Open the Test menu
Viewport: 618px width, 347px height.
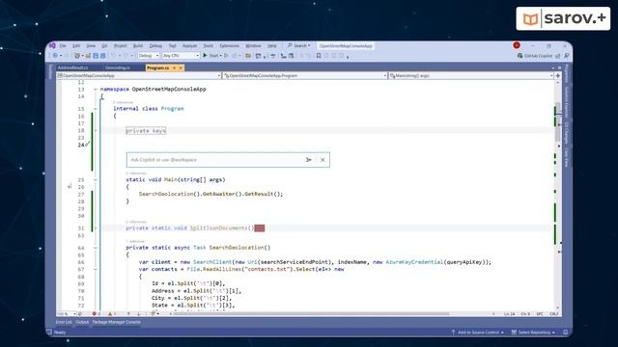click(172, 45)
